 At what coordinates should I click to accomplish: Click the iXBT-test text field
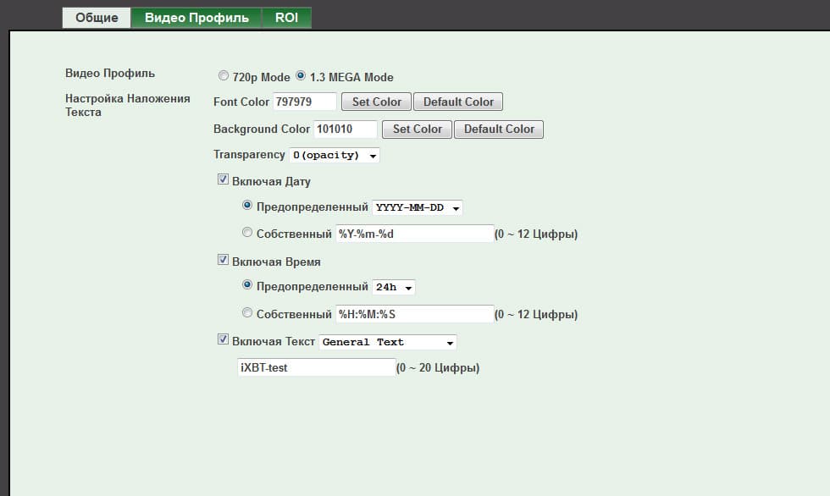317,367
